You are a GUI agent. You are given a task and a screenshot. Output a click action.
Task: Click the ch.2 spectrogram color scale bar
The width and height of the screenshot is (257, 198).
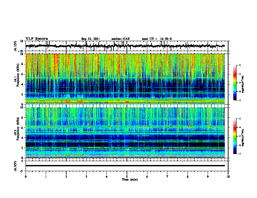pyautogui.click(x=235, y=136)
